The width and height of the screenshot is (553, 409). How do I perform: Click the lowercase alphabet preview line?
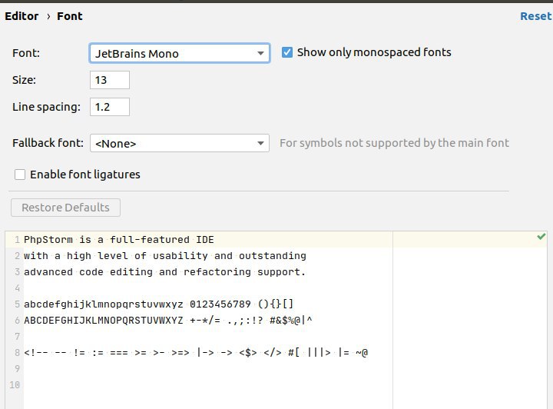tap(159, 304)
